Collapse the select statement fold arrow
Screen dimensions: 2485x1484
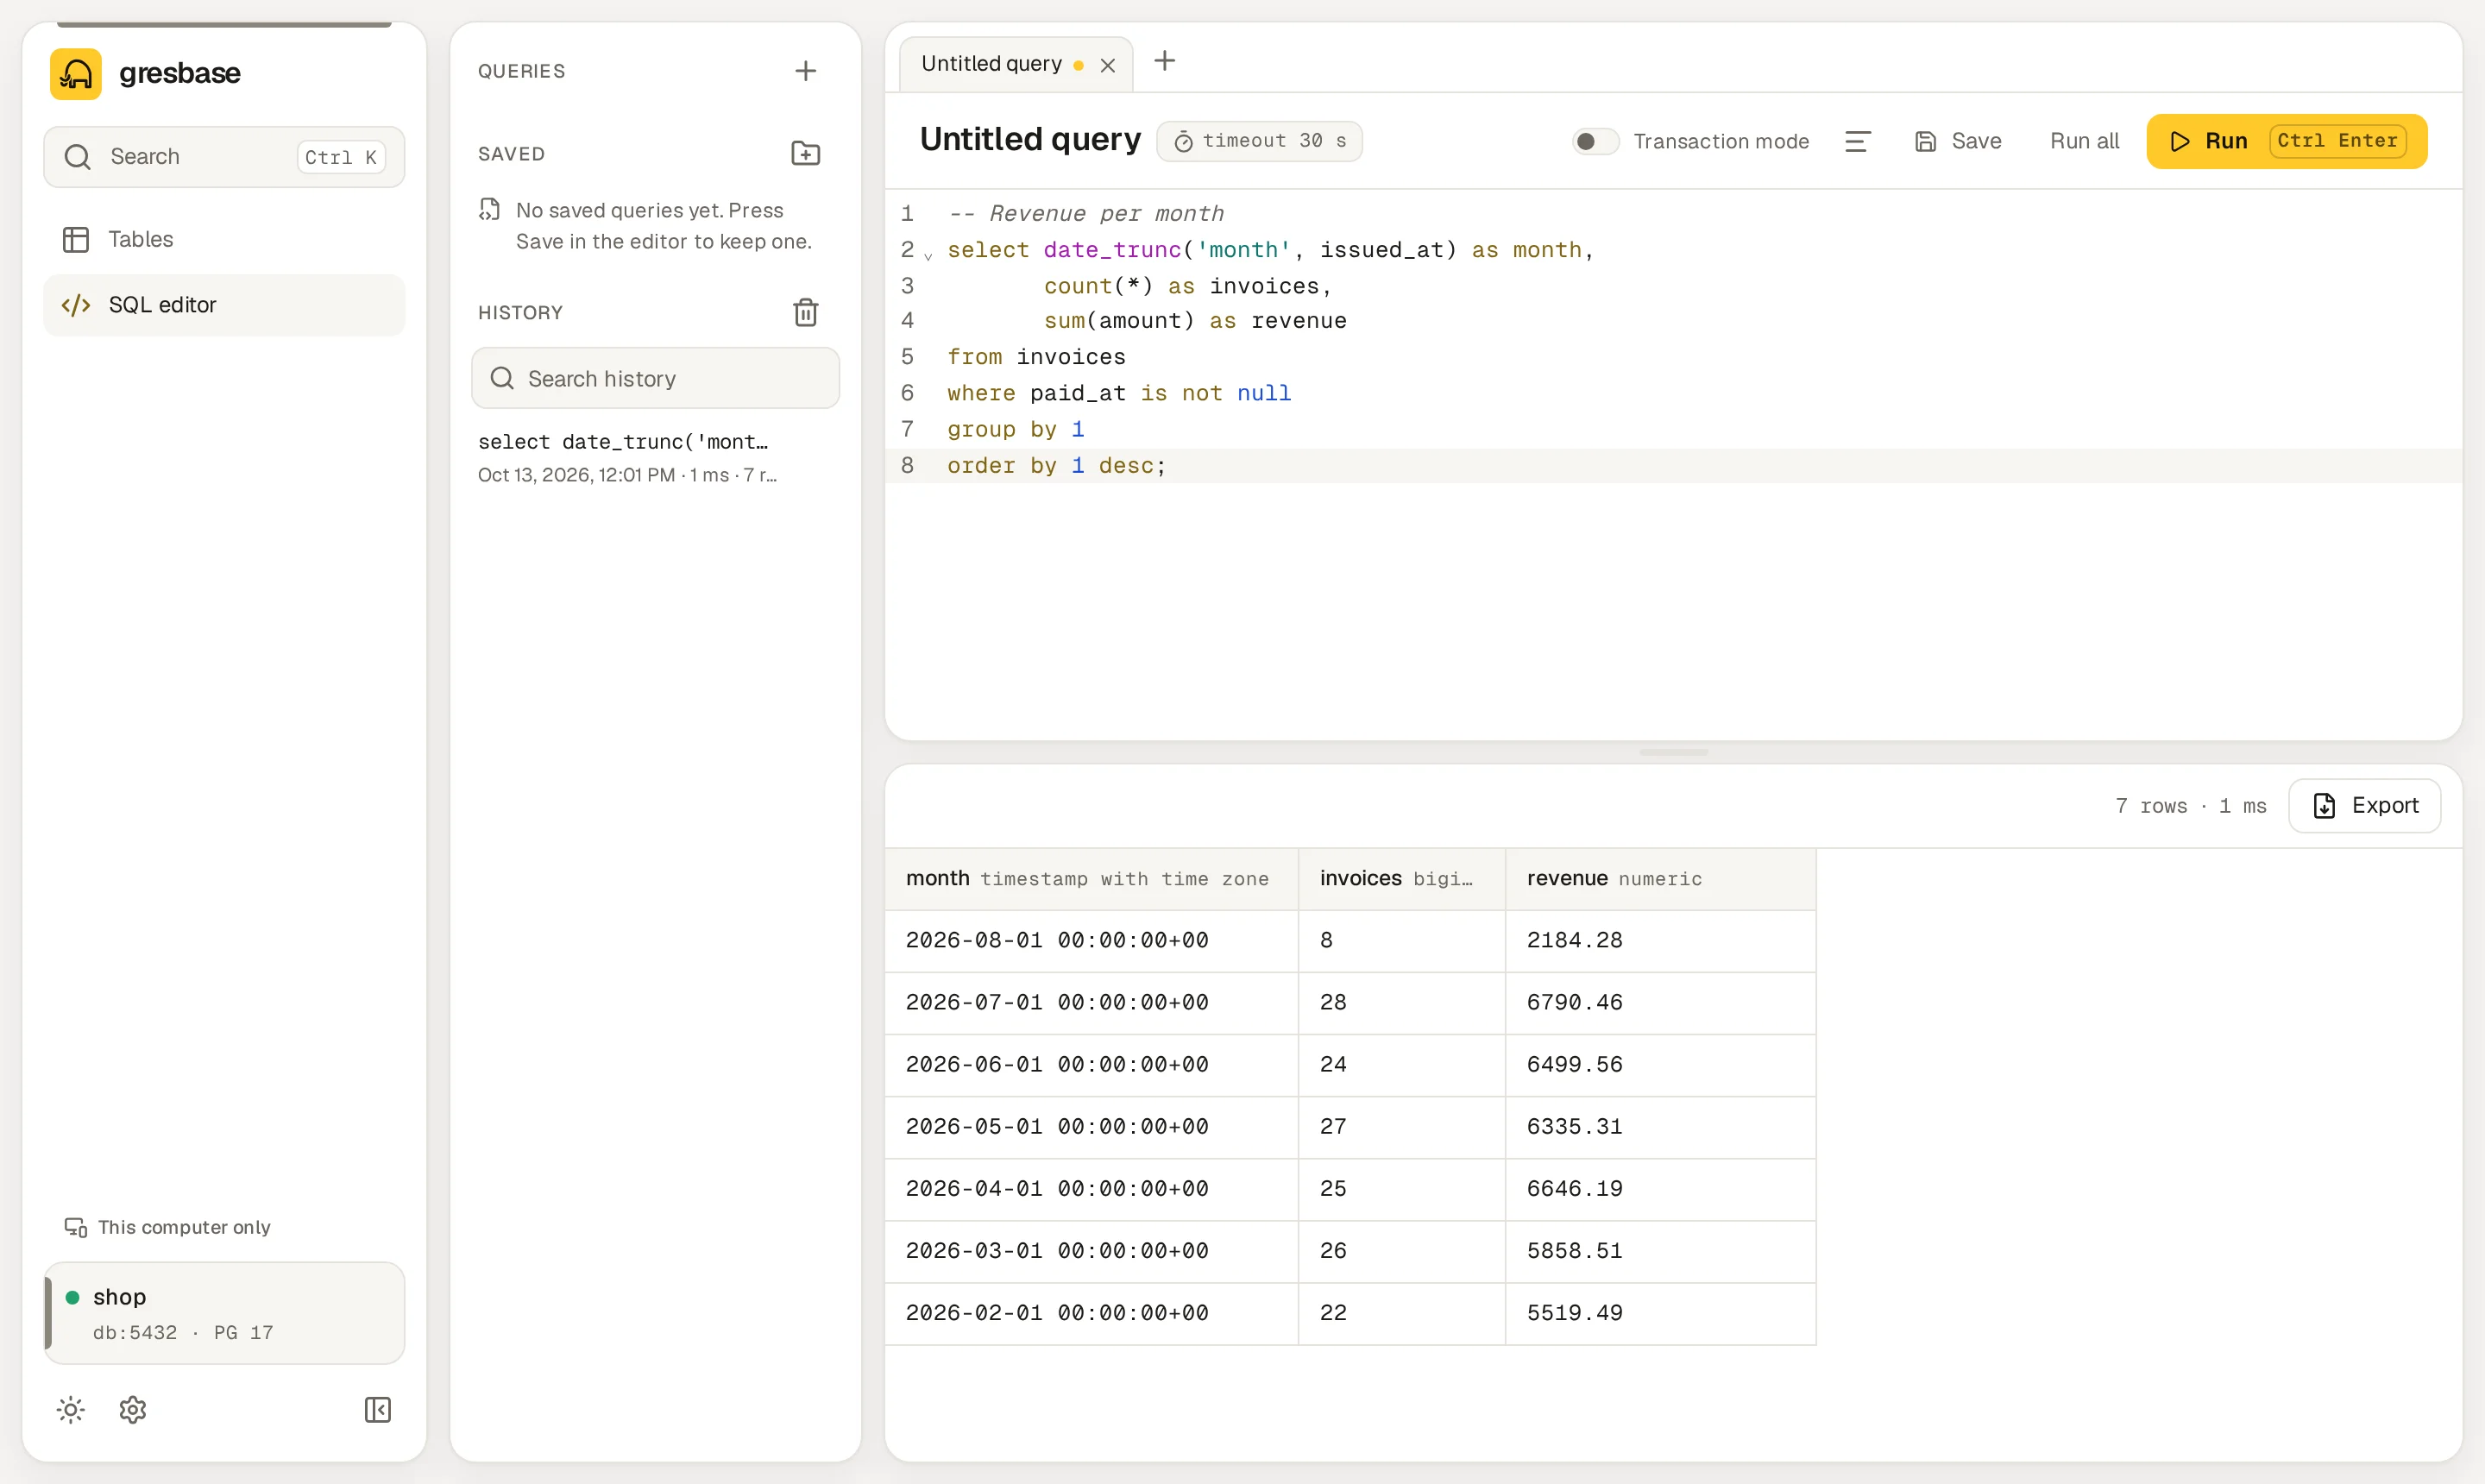928,256
